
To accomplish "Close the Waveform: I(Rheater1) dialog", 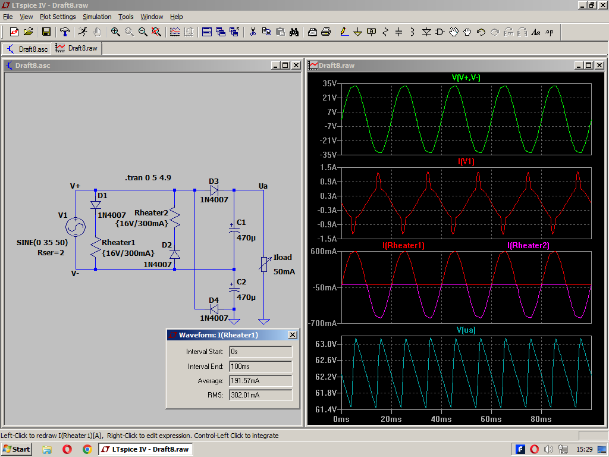I will (x=293, y=335).
